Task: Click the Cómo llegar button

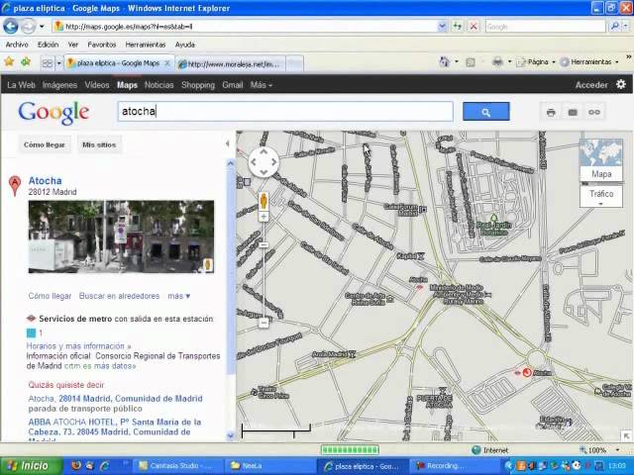Action: [x=44, y=144]
